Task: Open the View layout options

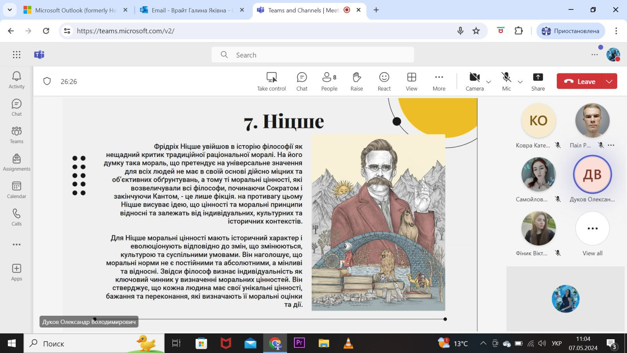Action: pos(411,81)
